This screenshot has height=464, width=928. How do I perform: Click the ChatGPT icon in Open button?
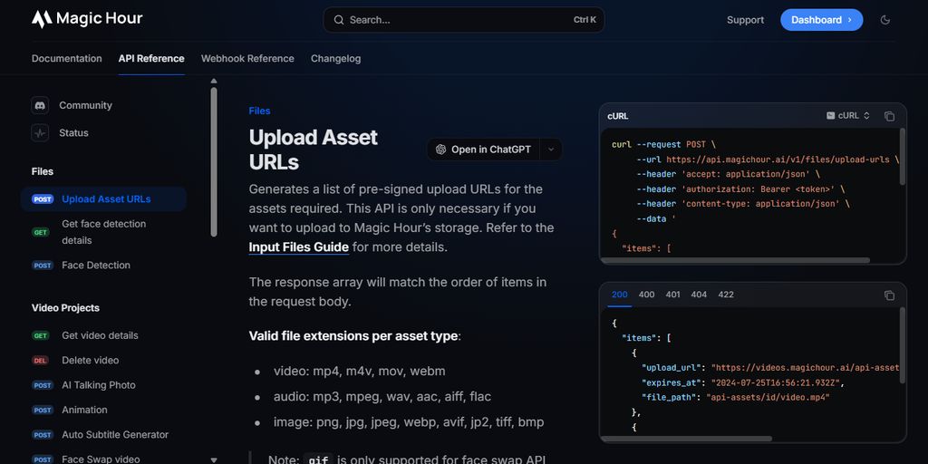(440, 150)
